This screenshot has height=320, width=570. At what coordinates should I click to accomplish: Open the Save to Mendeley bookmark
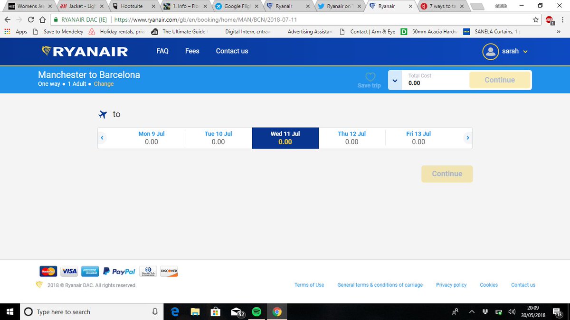coord(58,32)
